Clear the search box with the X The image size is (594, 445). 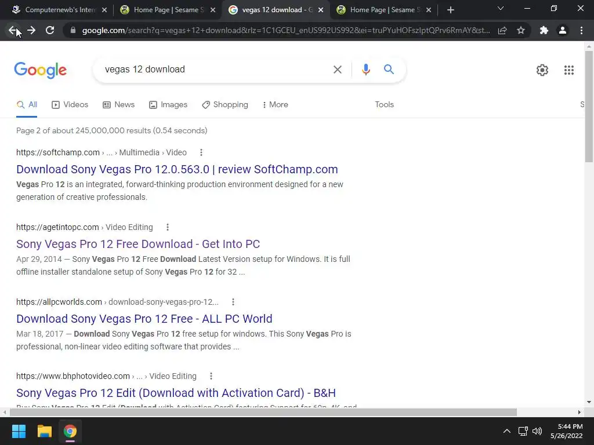338,70
